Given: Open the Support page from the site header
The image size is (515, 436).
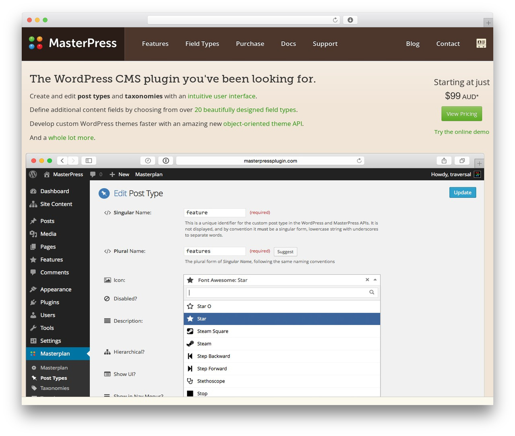Looking at the screenshot, I should click(x=325, y=43).
